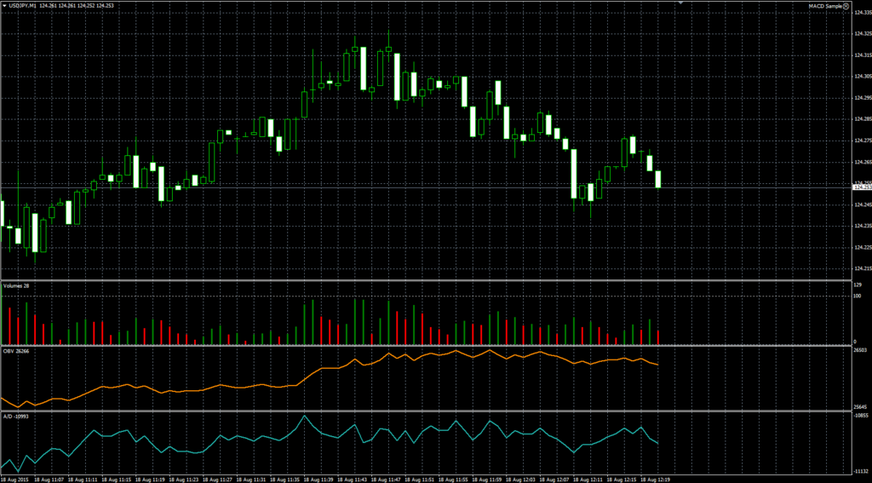Click the 18 Aug 11:15 time label

pos(117,479)
